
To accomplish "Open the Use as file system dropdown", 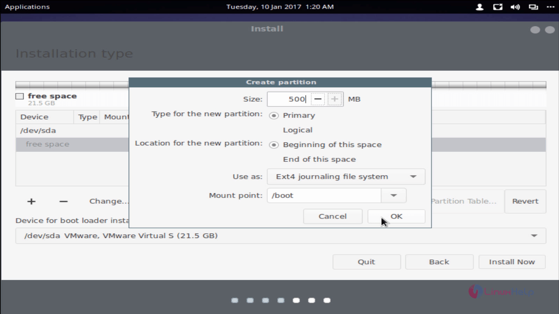I will click(346, 177).
